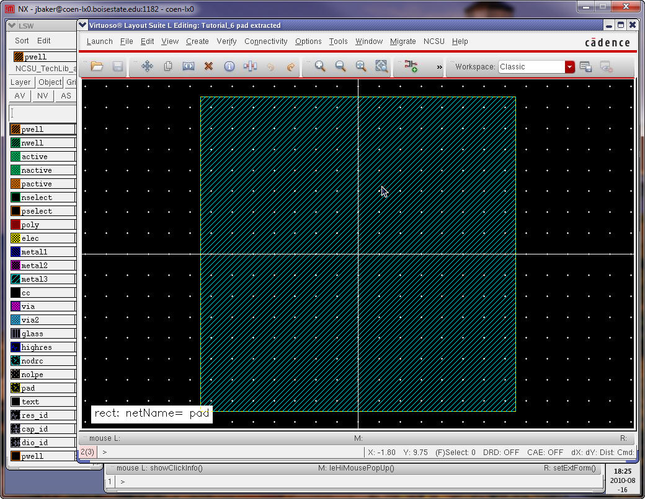Expand toolbar overflow double-arrow chevron
Viewport: 645px width, 499px height.
(x=439, y=67)
